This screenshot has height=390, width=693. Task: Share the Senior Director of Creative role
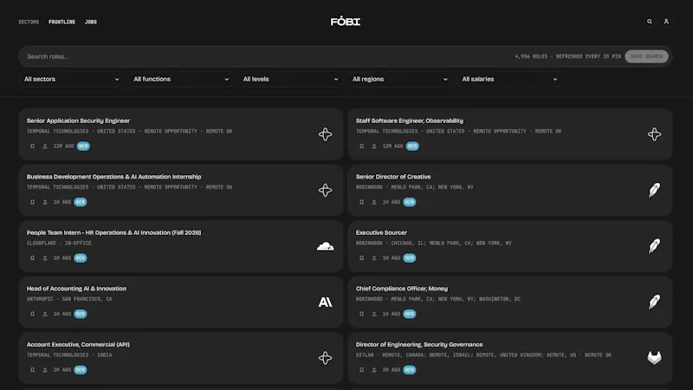click(x=374, y=202)
